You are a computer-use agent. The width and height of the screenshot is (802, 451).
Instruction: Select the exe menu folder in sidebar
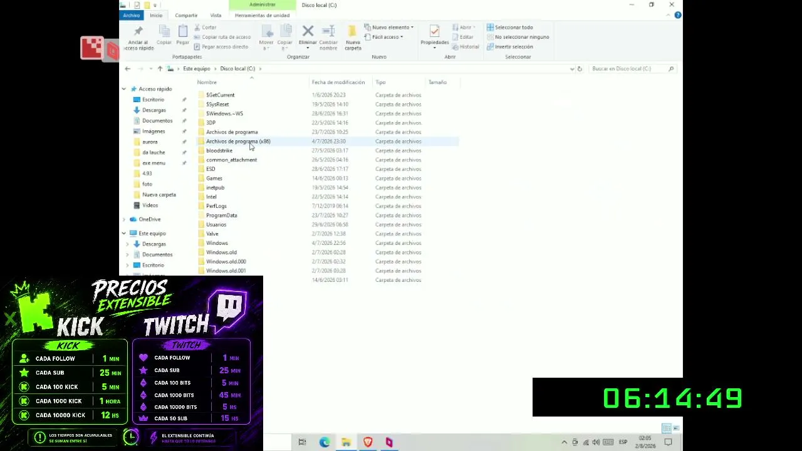(x=154, y=163)
